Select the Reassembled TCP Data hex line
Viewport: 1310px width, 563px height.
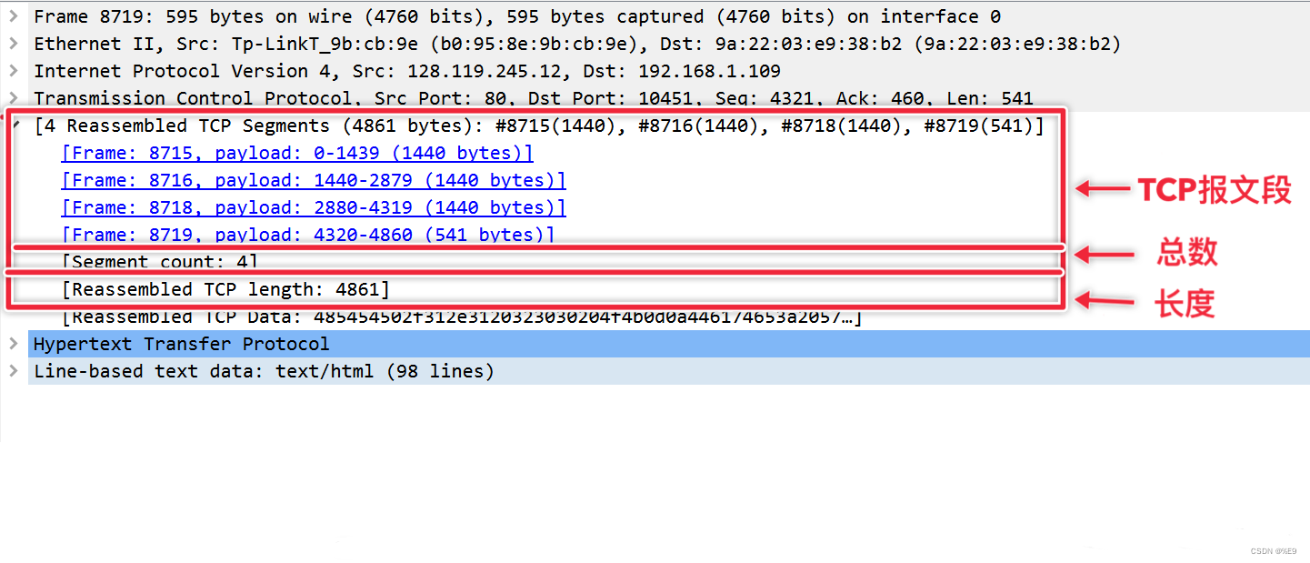coord(462,317)
